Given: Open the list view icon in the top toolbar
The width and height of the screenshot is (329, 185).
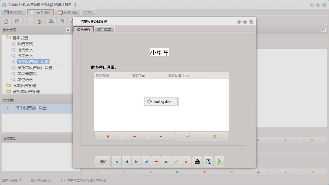Looking at the screenshot, I should point(17,21).
